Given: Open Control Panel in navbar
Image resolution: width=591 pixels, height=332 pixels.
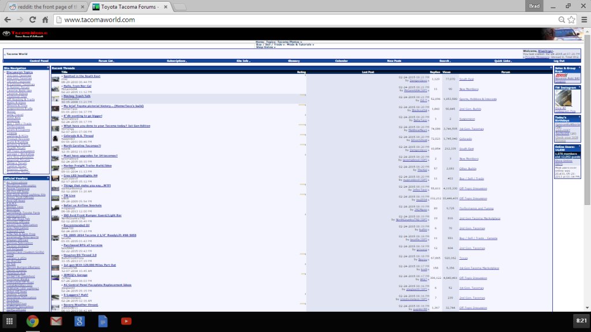Looking at the screenshot, I should pos(39,61).
